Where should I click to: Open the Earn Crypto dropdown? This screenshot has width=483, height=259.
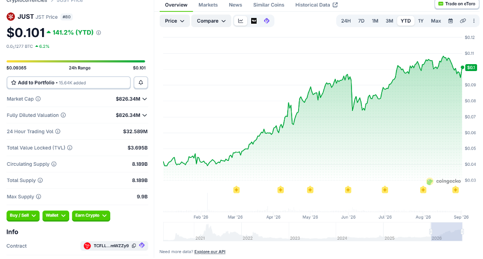91,216
